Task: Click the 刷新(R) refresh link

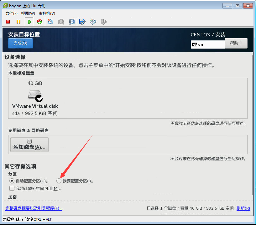Action: (x=243, y=208)
